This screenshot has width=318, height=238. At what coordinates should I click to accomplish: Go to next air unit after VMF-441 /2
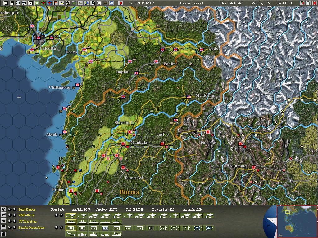click(x=14, y=215)
